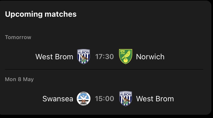Click West Brom crest in Norwich match
This screenshot has width=213, height=118.
pos(84,57)
